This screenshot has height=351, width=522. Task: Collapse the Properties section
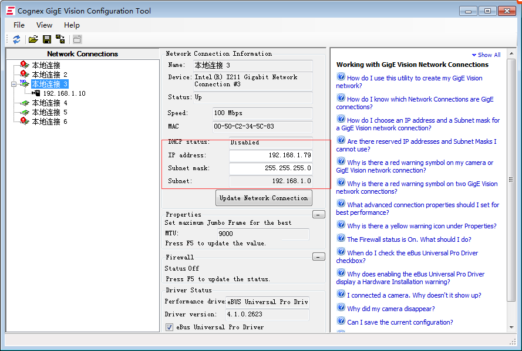pos(319,215)
